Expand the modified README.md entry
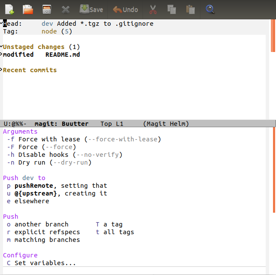The width and height of the screenshot is (276, 275). (41, 55)
